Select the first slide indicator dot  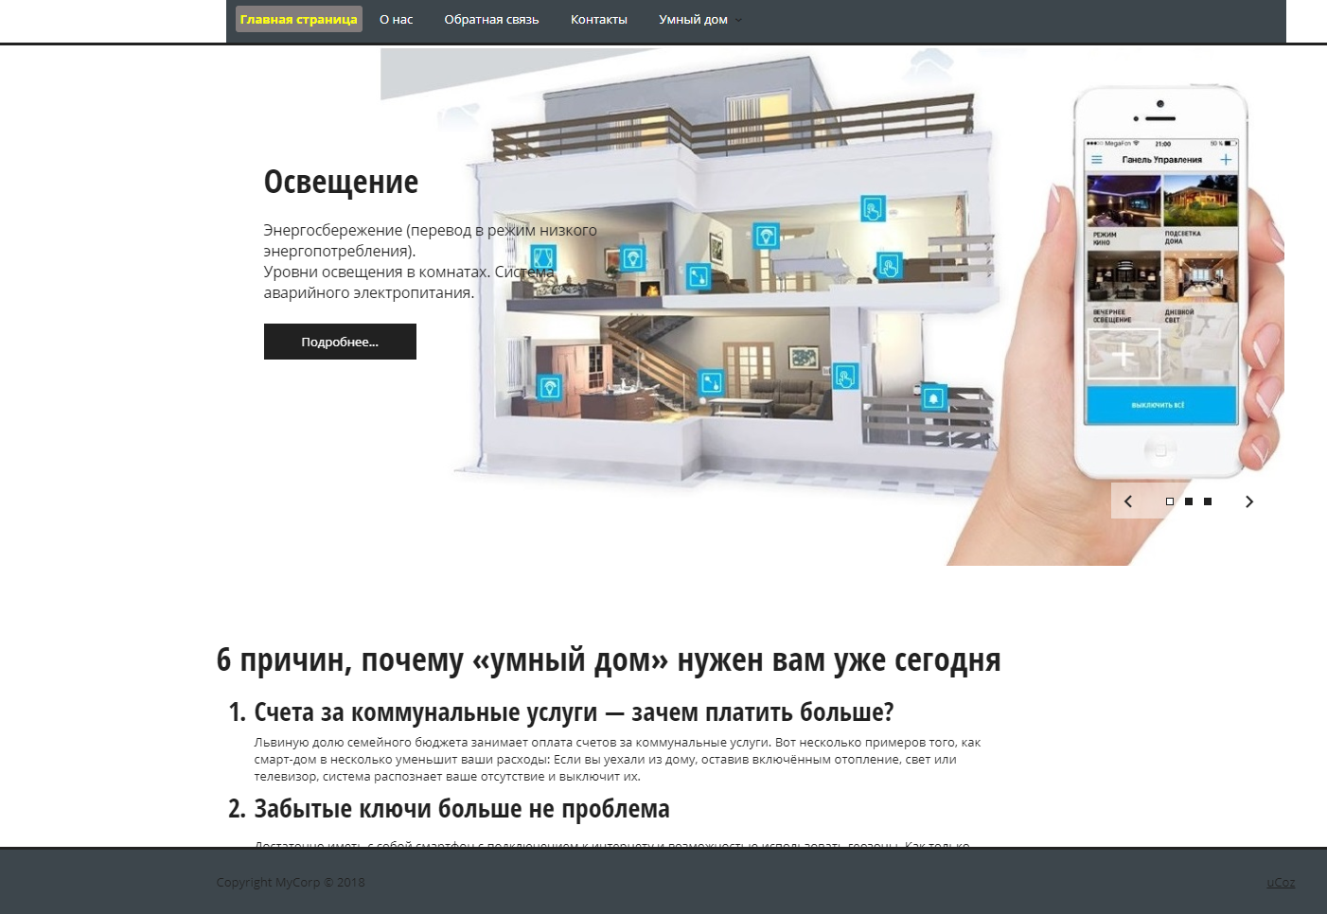tap(1170, 501)
